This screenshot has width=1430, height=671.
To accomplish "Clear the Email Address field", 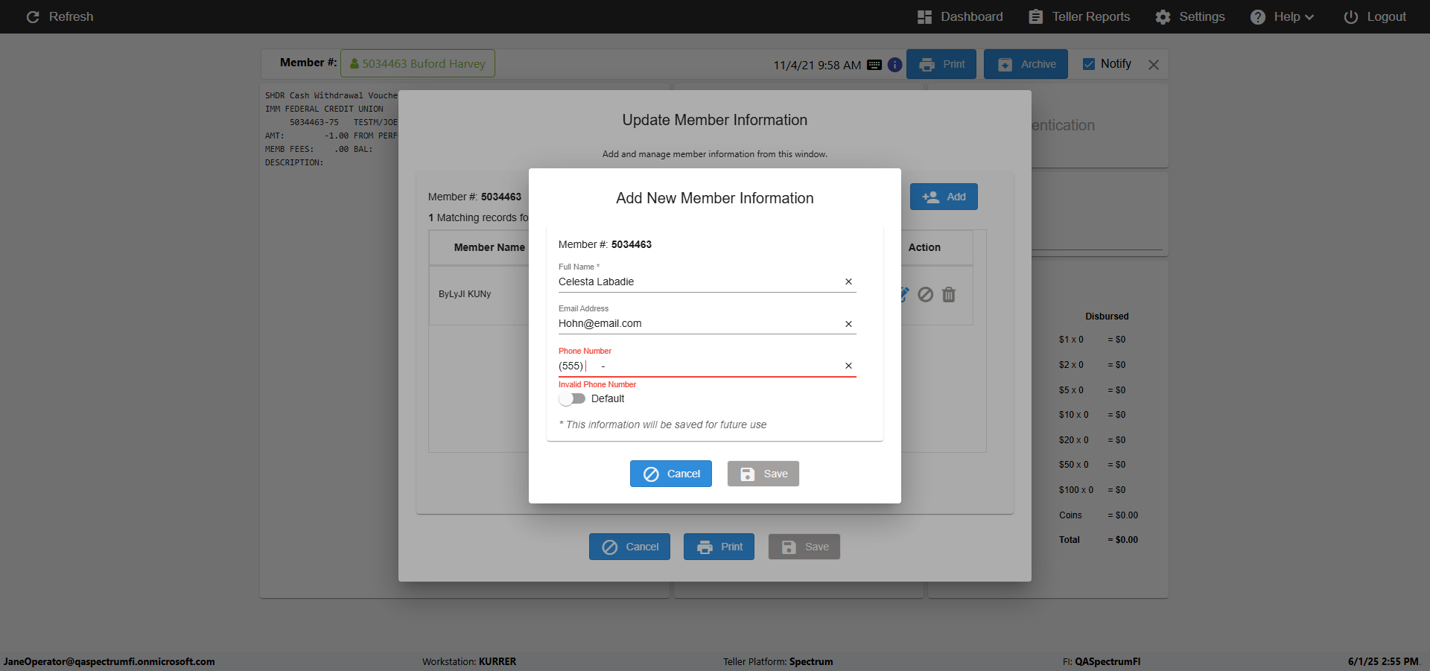I will tap(848, 324).
